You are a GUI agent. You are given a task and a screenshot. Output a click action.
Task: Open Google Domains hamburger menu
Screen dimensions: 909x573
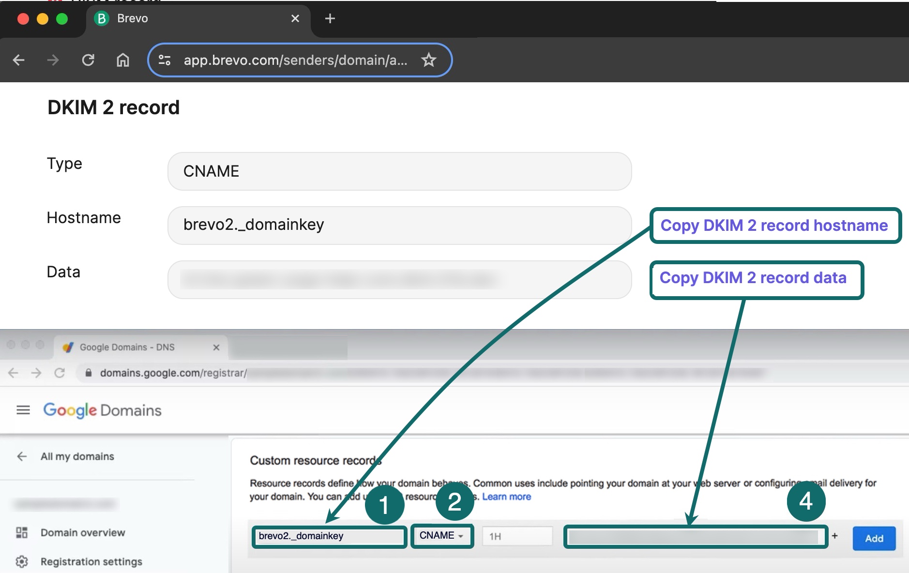tap(23, 410)
